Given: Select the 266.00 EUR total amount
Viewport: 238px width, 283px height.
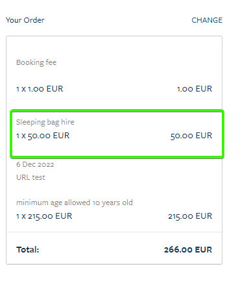Looking at the screenshot, I should click(188, 250).
